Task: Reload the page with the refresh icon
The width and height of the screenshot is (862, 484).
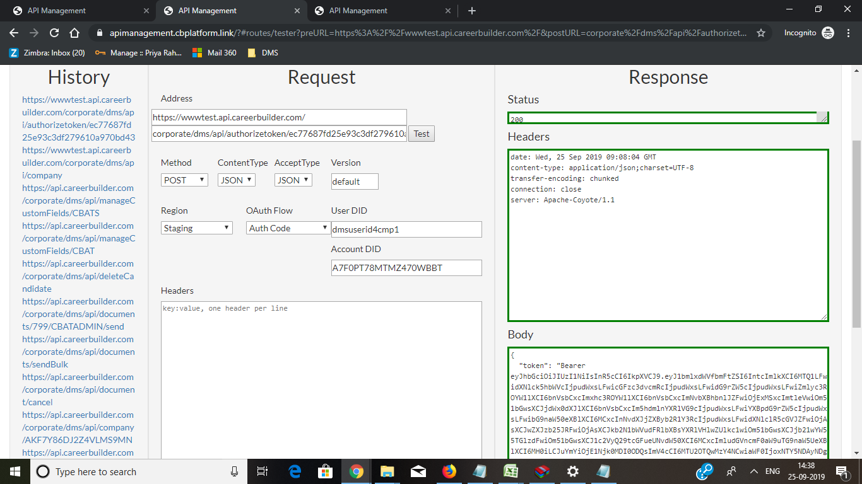Action: tap(54, 33)
